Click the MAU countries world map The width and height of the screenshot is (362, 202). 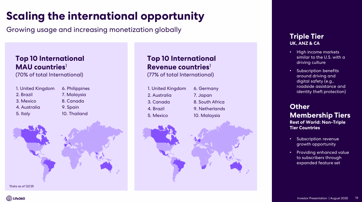[x=68, y=151]
